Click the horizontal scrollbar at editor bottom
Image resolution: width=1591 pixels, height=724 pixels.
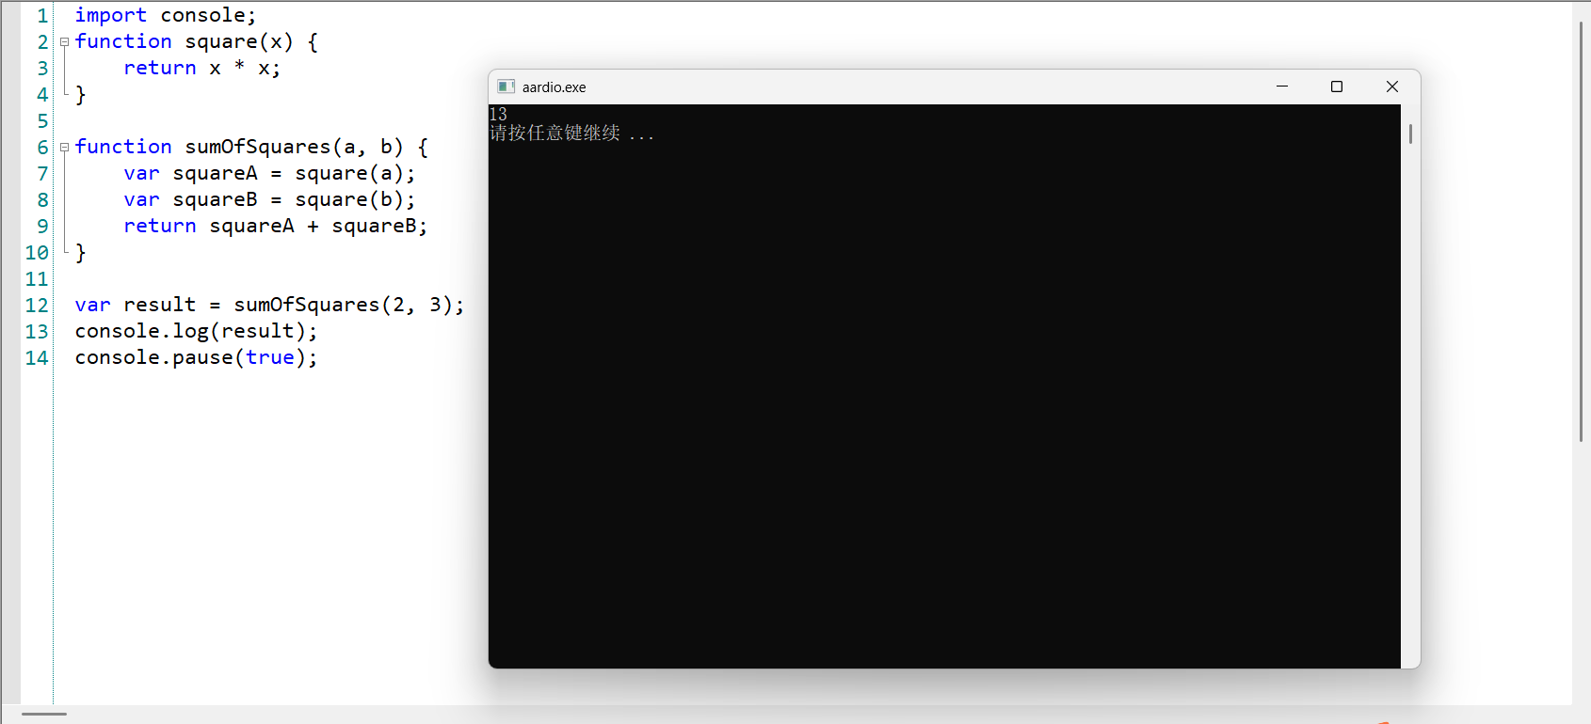pos(44,715)
